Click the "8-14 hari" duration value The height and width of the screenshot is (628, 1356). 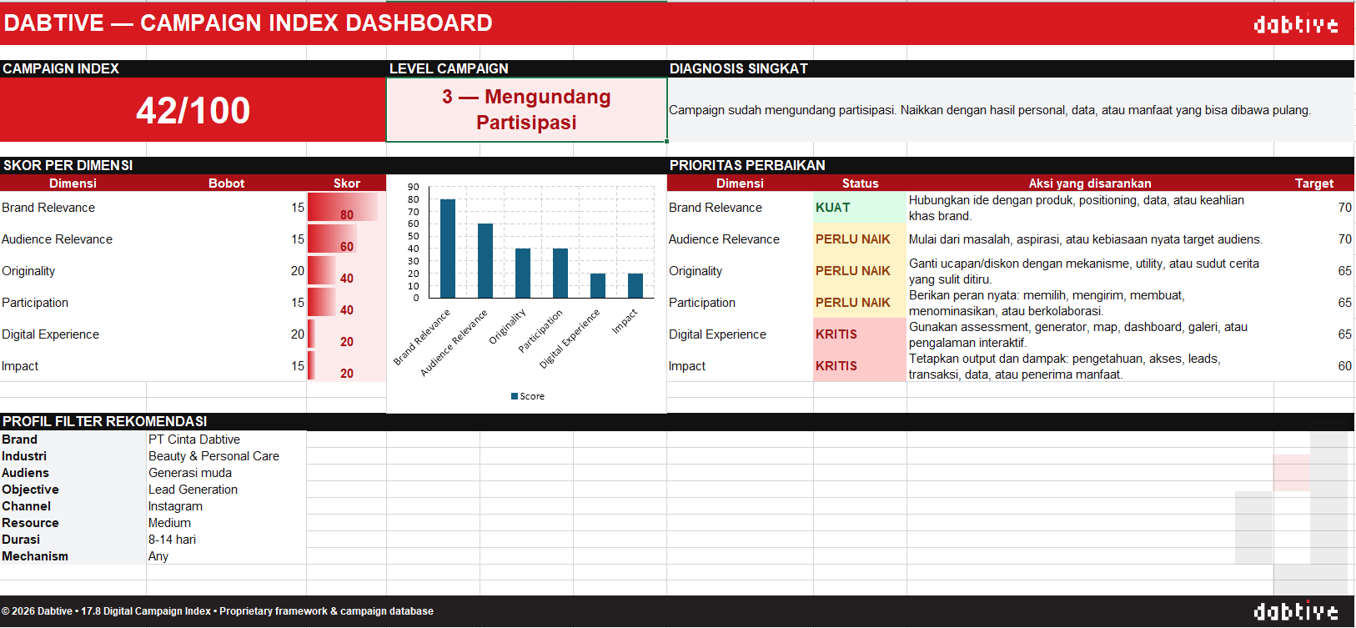point(172,540)
